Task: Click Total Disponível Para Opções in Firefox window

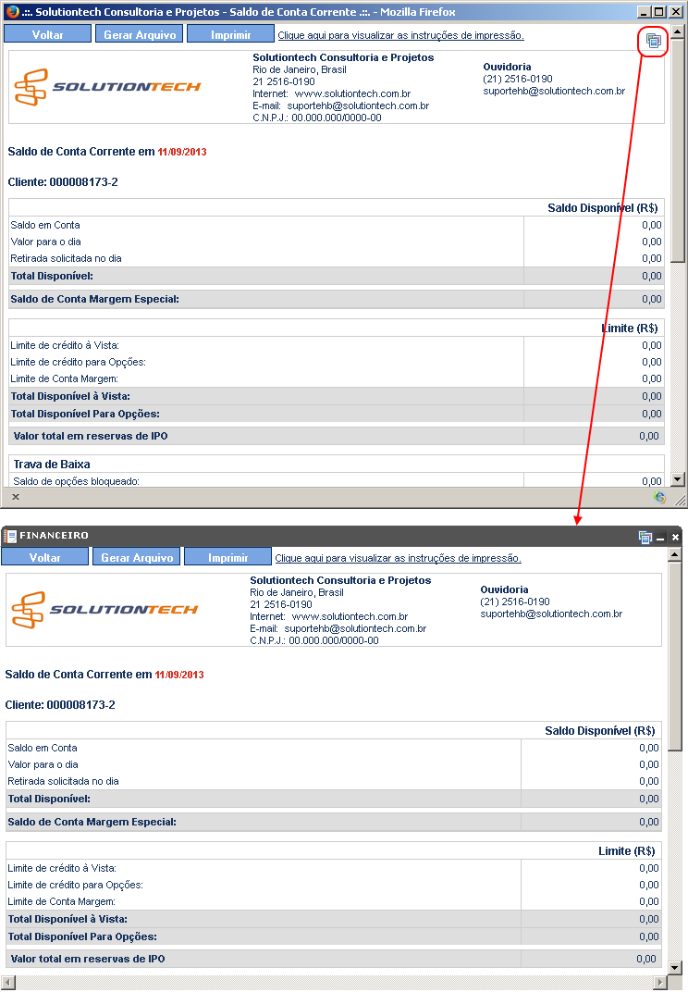Action: click(x=85, y=414)
